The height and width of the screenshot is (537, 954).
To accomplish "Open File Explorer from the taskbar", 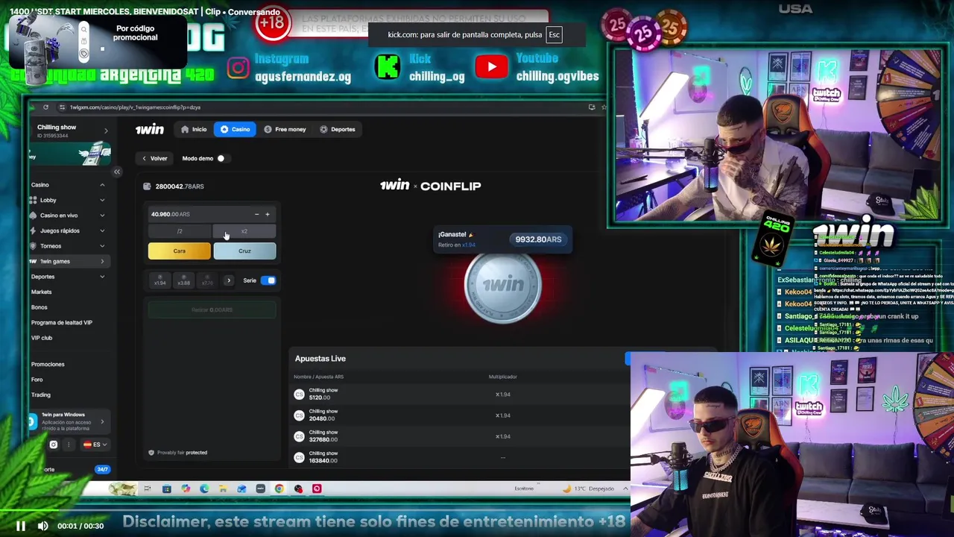I will [x=223, y=489].
